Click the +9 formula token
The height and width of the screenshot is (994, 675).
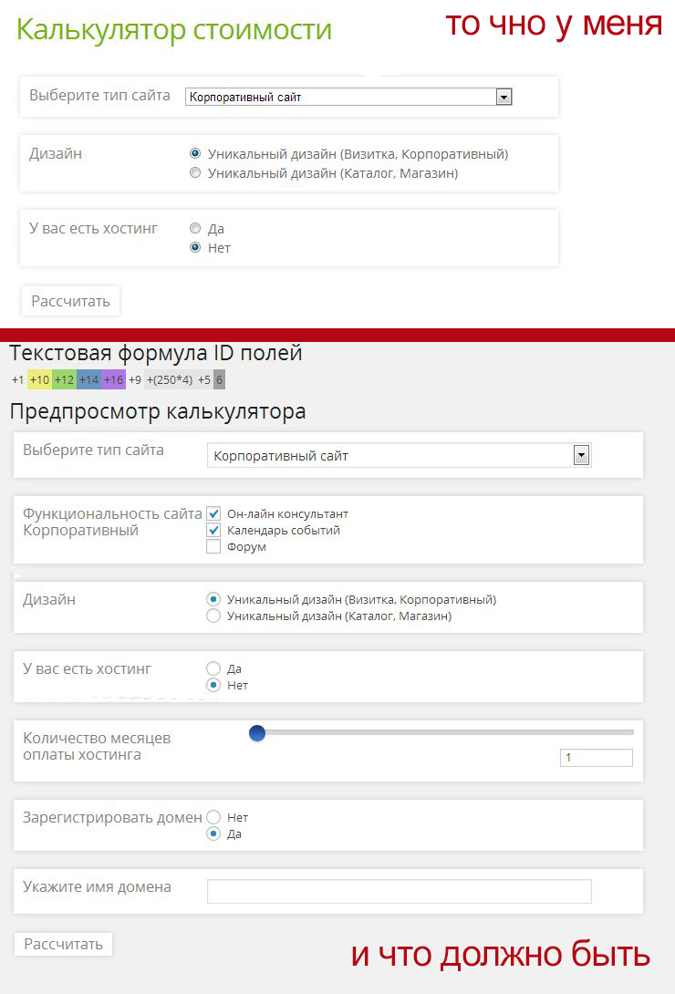(x=135, y=379)
